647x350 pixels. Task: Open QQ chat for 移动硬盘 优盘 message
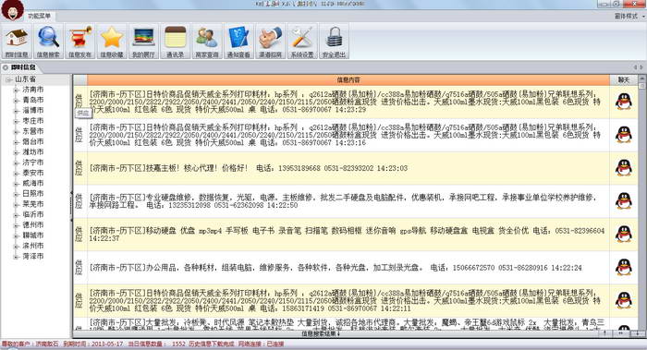point(624,234)
